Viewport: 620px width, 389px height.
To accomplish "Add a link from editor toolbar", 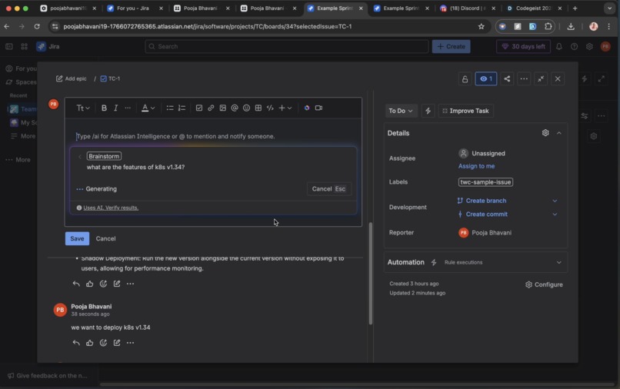I will [x=211, y=108].
